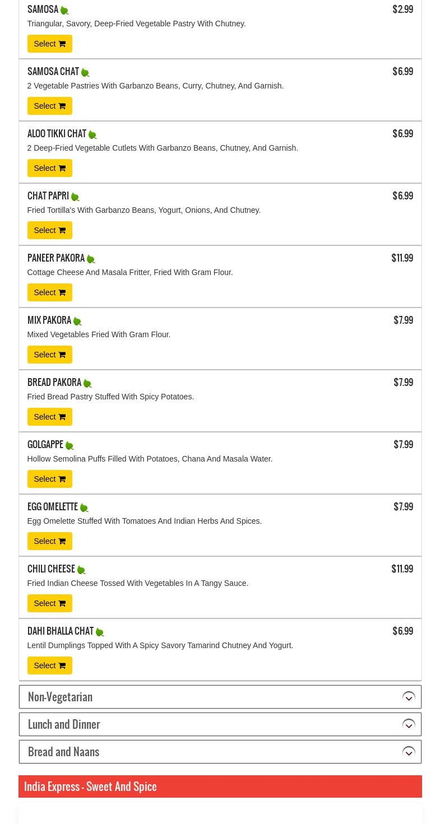
Task: Add Bread Pakora using its Select button
Action: [49, 417]
